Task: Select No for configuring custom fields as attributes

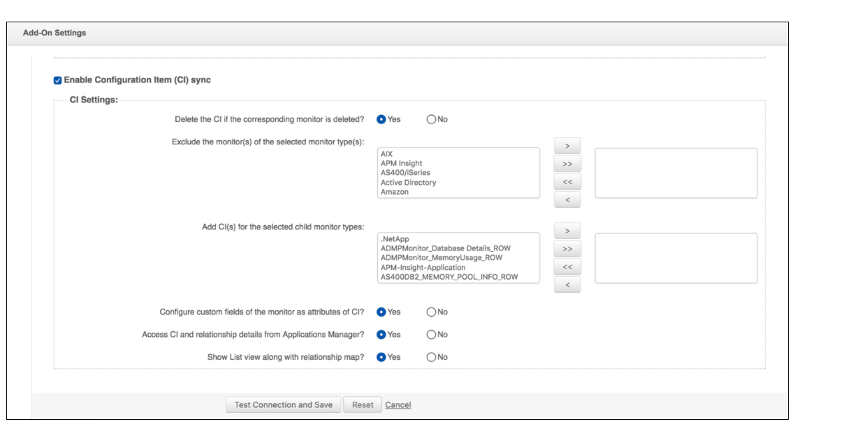Action: [431, 312]
